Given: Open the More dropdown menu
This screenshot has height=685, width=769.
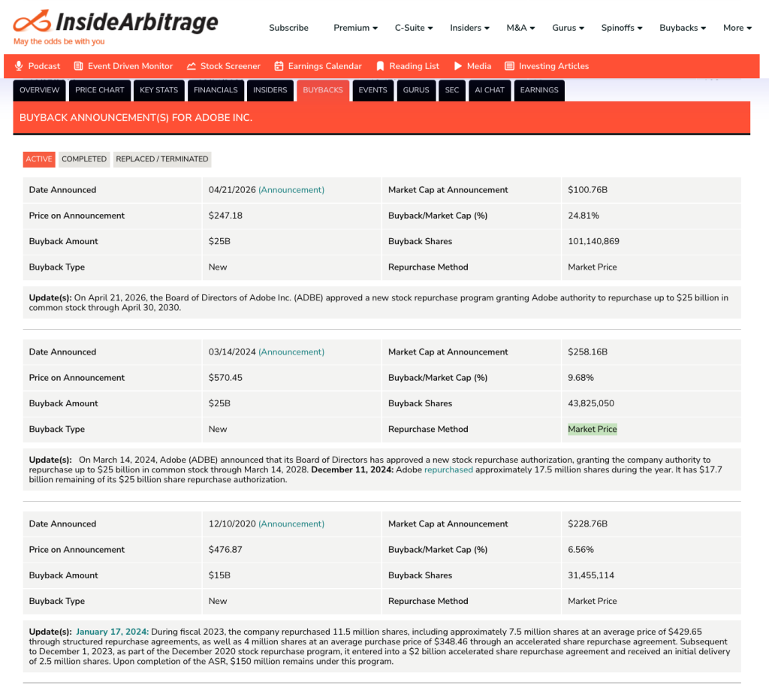Looking at the screenshot, I should point(737,28).
